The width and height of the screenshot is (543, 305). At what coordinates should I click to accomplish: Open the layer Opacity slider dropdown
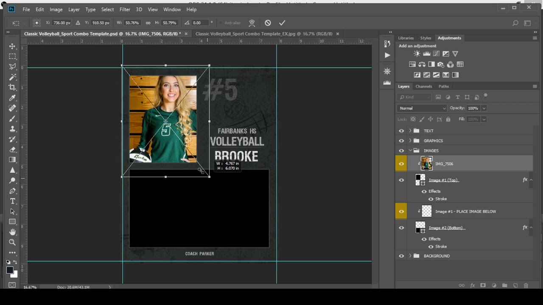coord(484,108)
